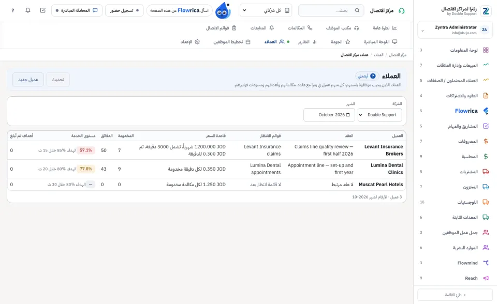Click Ask Flowrica about this page button
The height and width of the screenshot is (304, 497).
[180, 10]
